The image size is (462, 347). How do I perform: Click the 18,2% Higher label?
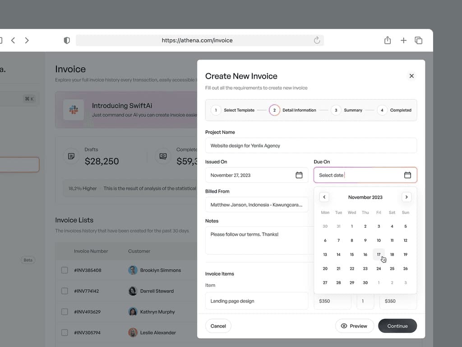pos(83,188)
